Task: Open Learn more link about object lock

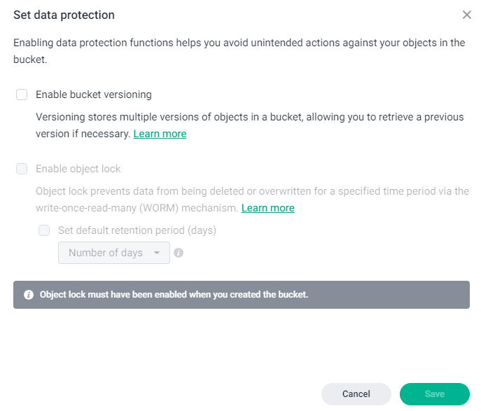Action: [x=267, y=208]
